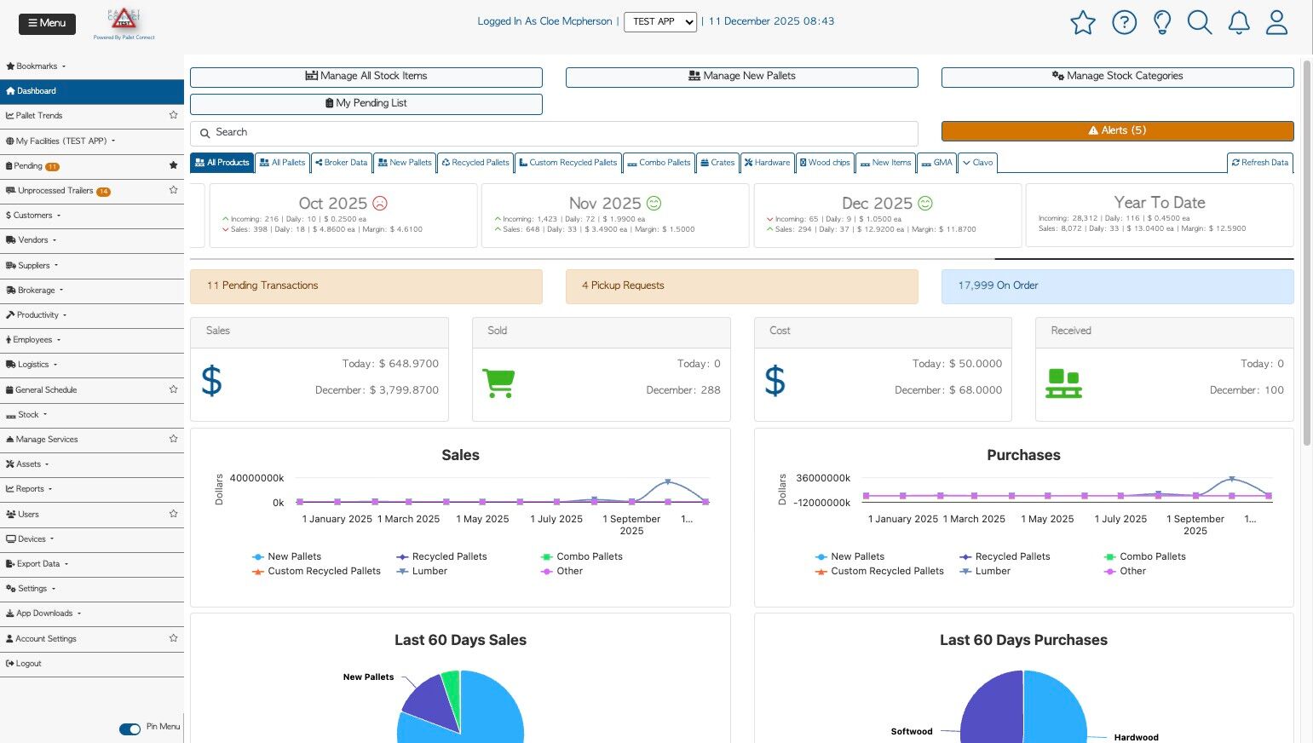Toggle Combo Pallets legend in Sales chart
Screen dimensions: 1313x743
coord(582,556)
